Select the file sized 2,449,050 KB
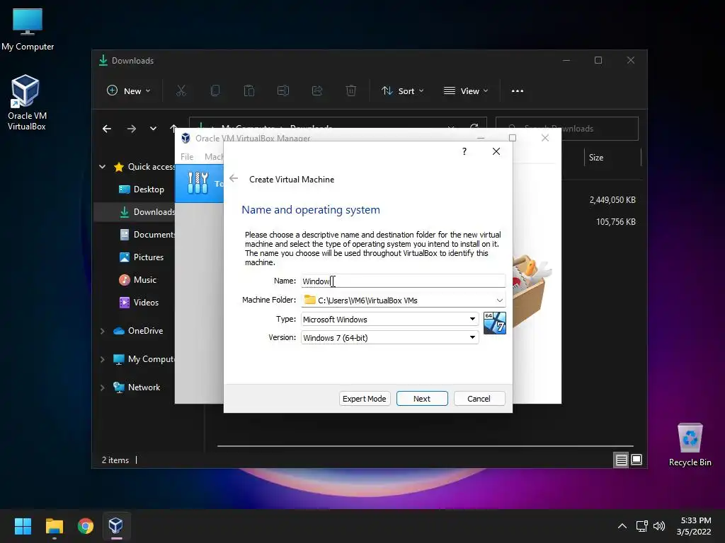Image resolution: width=725 pixels, height=543 pixels. coord(612,200)
